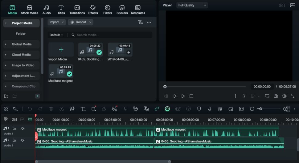Click the split scissors tool in timeline toolbar
The width and height of the screenshot is (299, 163).
click(x=61, y=109)
